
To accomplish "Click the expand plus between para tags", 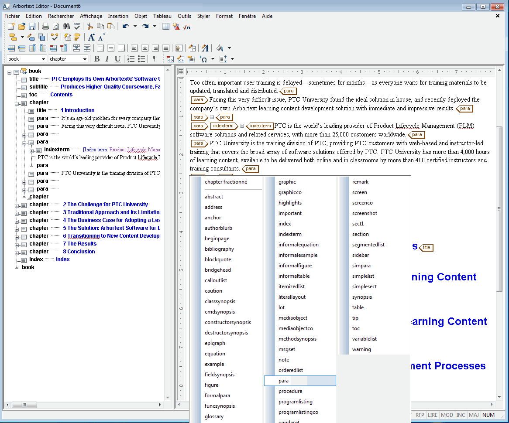I will [x=212, y=117].
